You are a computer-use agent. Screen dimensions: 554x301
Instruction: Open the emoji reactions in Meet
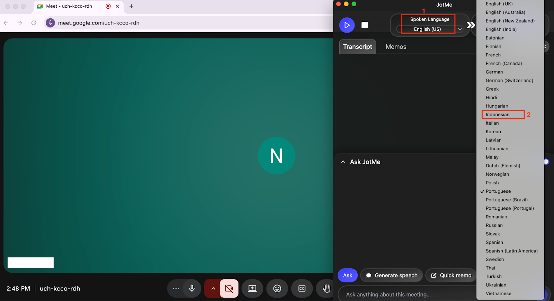[277, 289]
